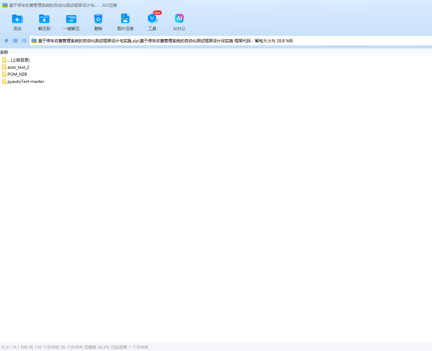Sort files by the 名称 column header
The height and width of the screenshot is (351, 432).
[4, 52]
